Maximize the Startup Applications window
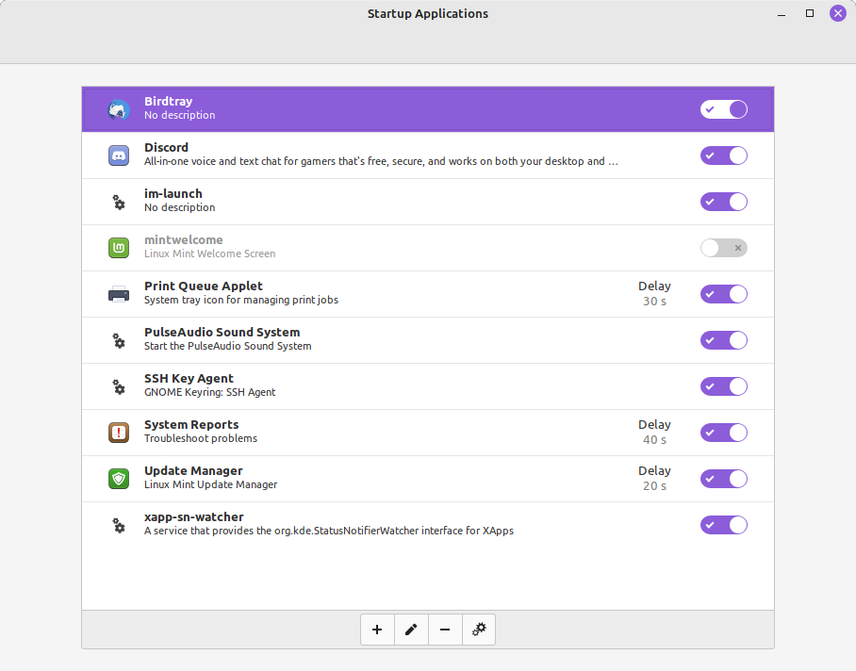 [810, 13]
